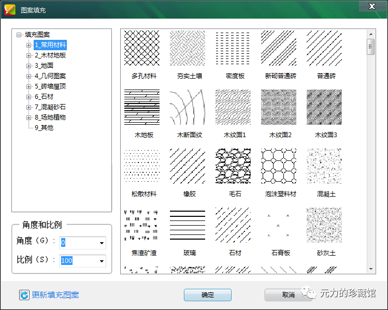This screenshot has height=310, width=388.
Task: Select the 焦渣矿渣 pattern
Action: (x=142, y=225)
